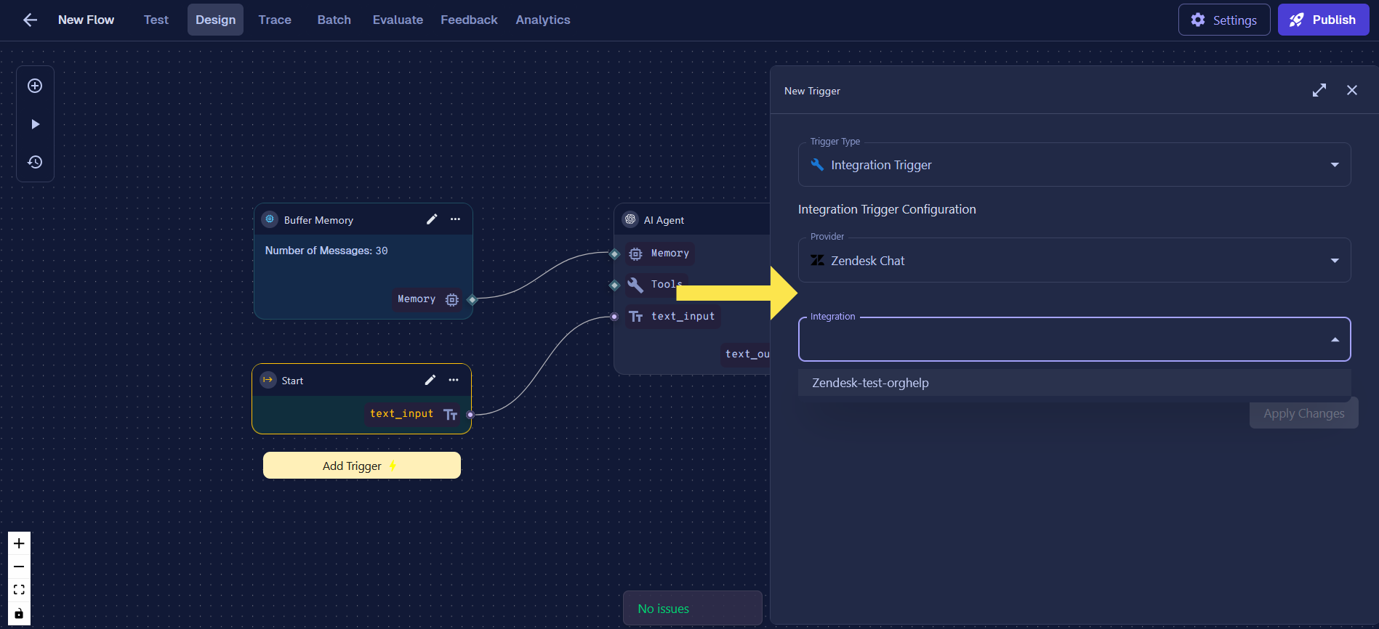The height and width of the screenshot is (629, 1379).
Task: Open the version history icon
Action: (35, 162)
